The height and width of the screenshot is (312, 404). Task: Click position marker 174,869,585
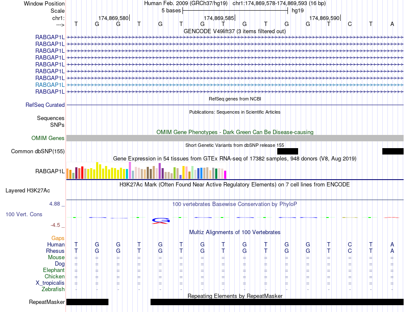219,18
